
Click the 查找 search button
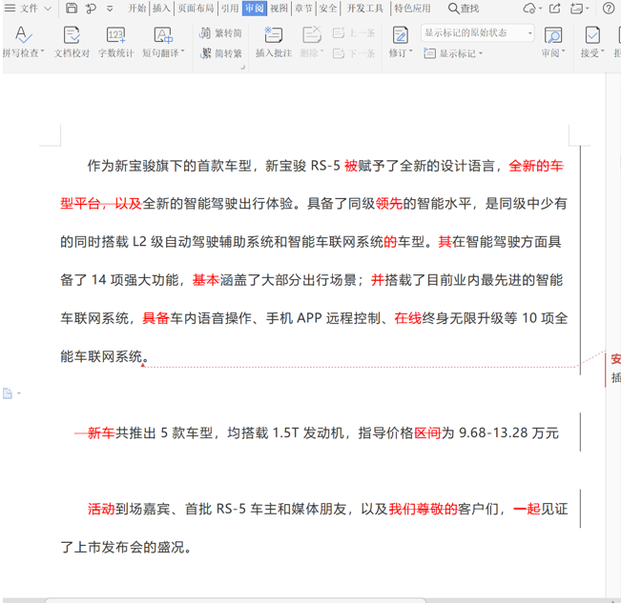(x=464, y=9)
